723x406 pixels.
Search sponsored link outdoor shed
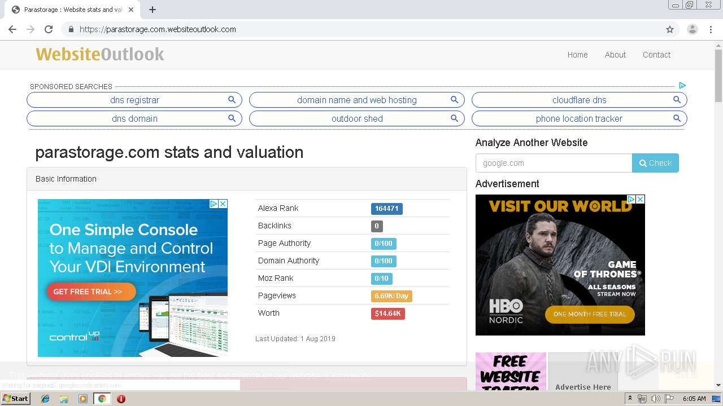point(357,118)
